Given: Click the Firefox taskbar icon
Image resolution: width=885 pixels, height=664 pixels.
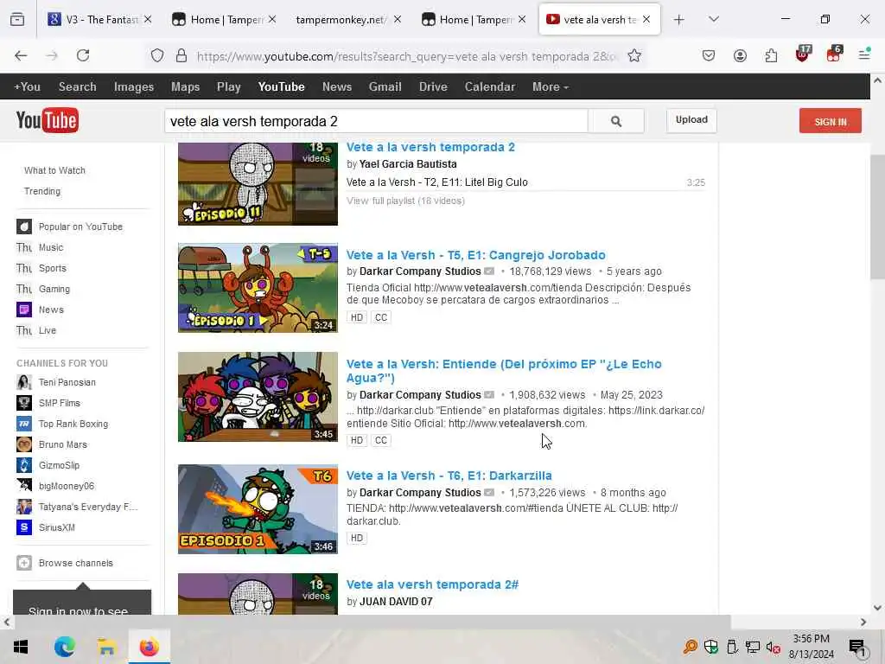Looking at the screenshot, I should pyautogui.click(x=149, y=647).
